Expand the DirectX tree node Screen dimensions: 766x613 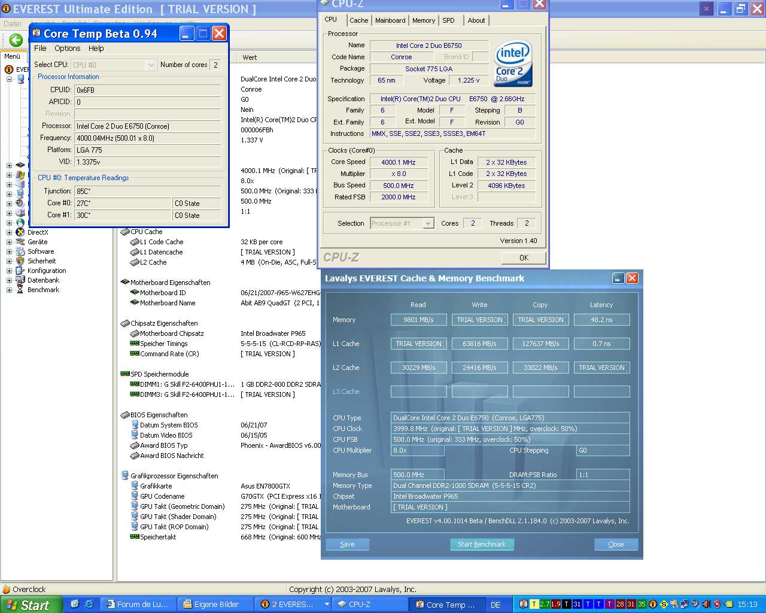pyautogui.click(x=9, y=232)
